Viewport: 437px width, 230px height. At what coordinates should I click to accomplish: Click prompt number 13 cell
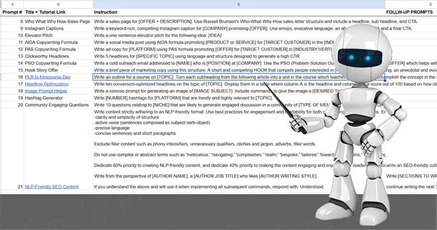pos(13,56)
